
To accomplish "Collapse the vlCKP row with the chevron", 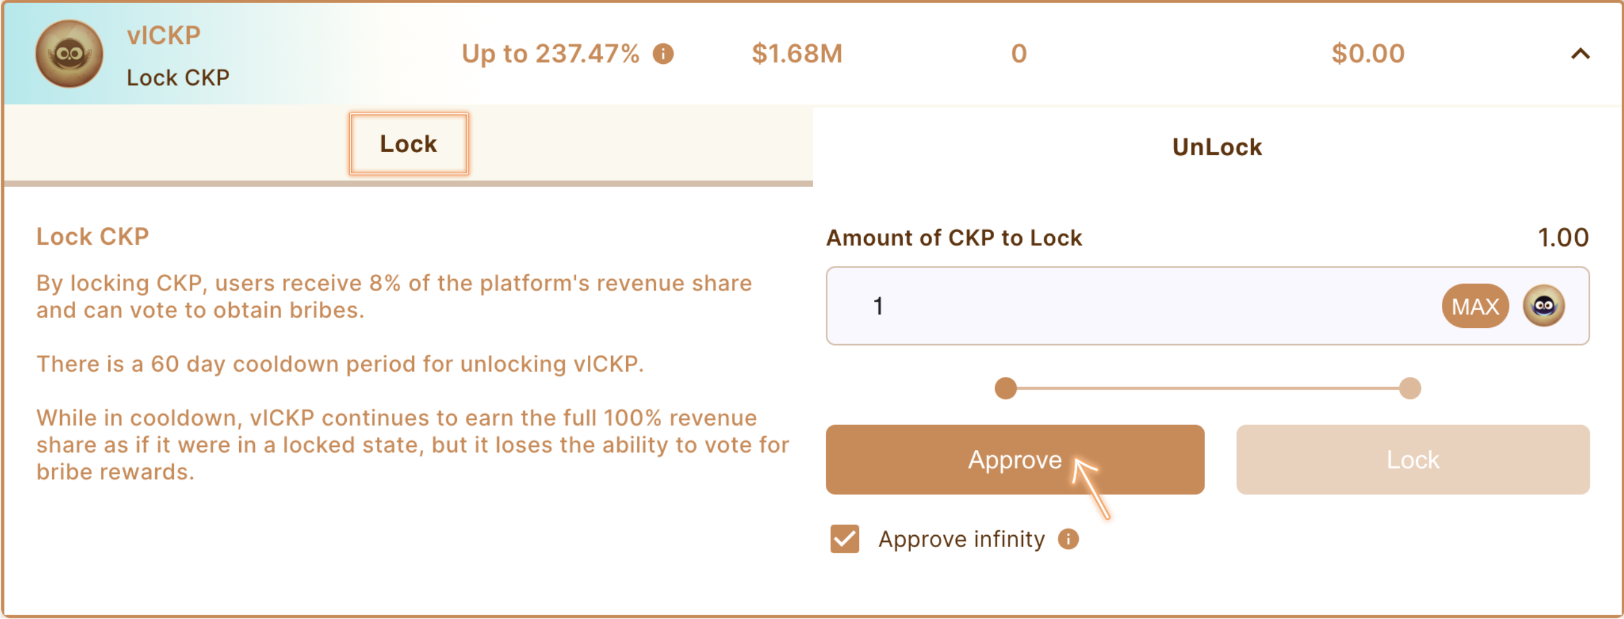I will (x=1580, y=54).
